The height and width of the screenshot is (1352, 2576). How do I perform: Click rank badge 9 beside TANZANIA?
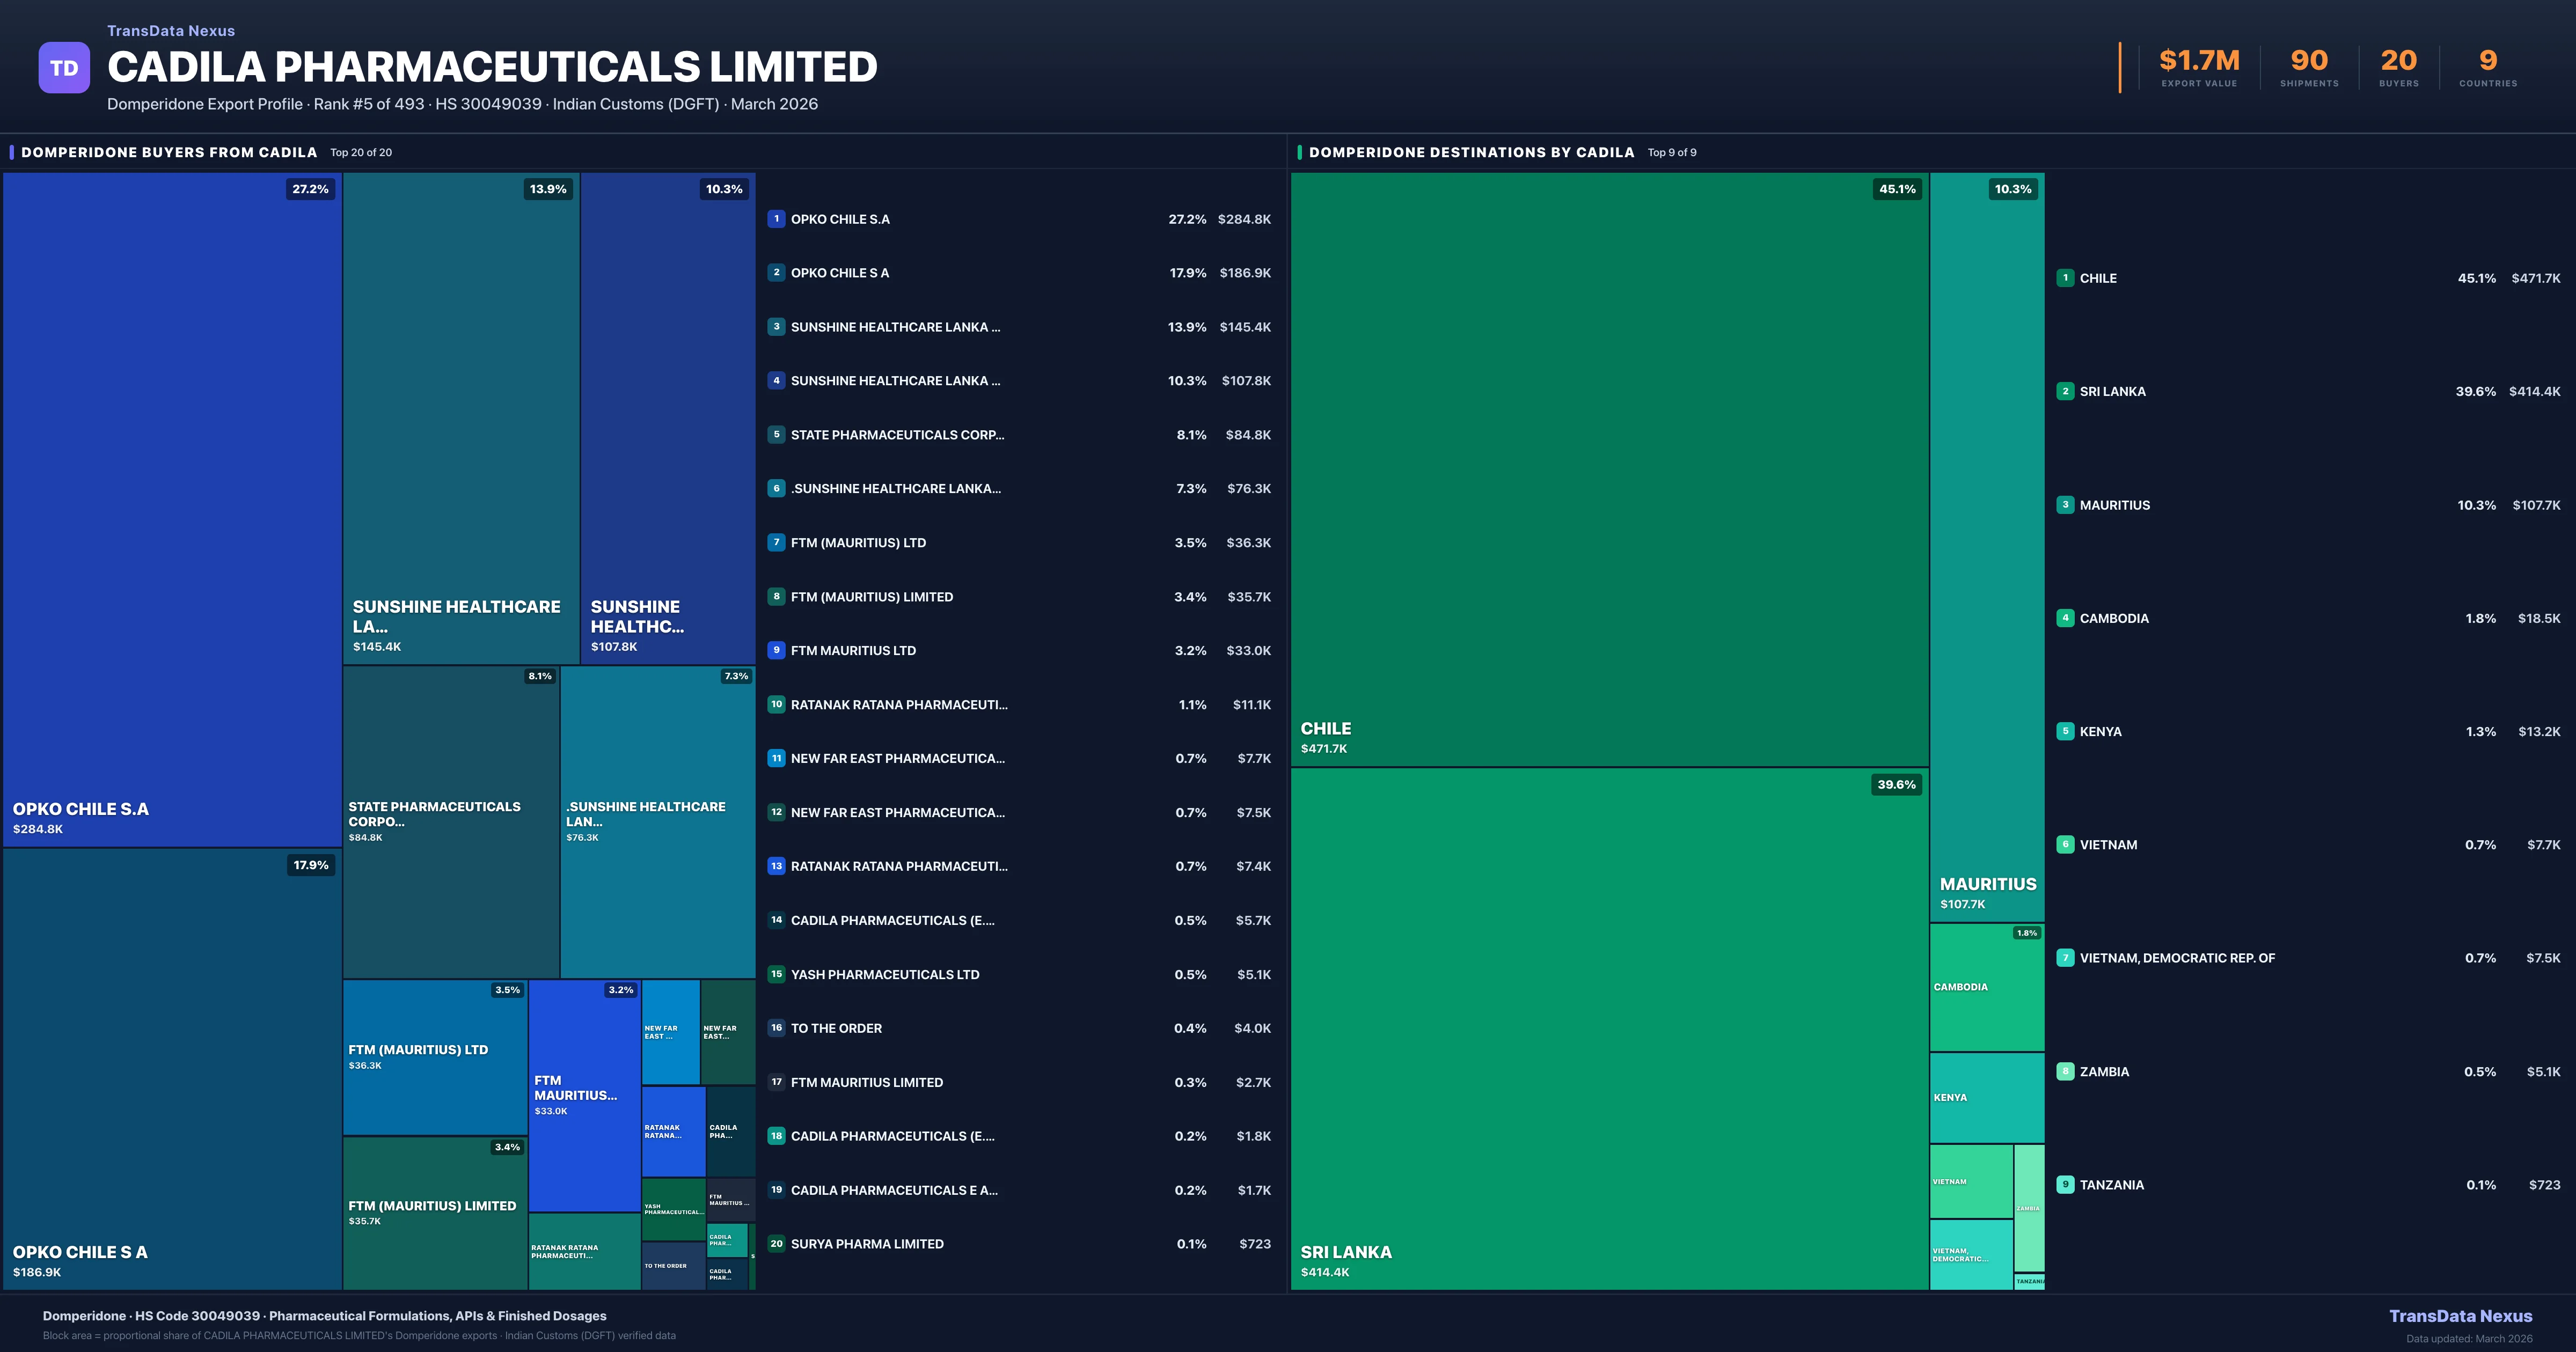click(2065, 1185)
